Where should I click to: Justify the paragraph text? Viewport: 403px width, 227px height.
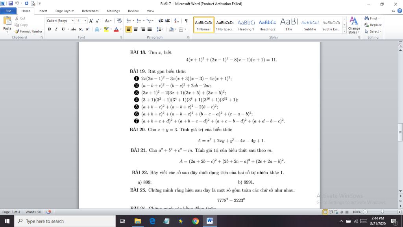point(150,29)
